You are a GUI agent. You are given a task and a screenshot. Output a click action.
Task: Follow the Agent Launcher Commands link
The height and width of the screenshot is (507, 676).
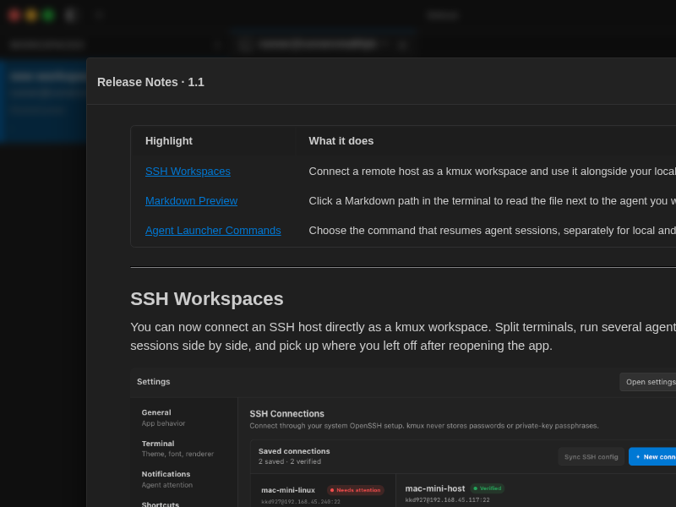(213, 231)
